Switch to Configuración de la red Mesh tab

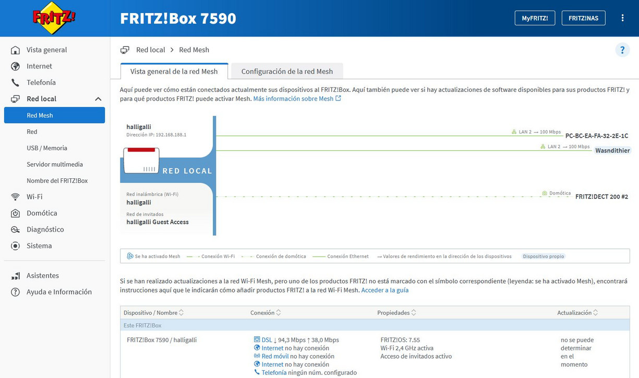pyautogui.click(x=287, y=71)
